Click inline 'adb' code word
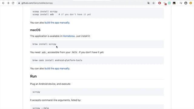 pos(44,52)
